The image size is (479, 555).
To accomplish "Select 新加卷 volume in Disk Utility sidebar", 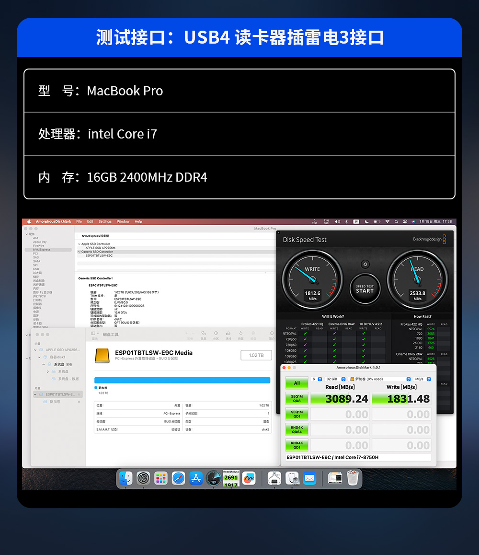I will [x=55, y=402].
